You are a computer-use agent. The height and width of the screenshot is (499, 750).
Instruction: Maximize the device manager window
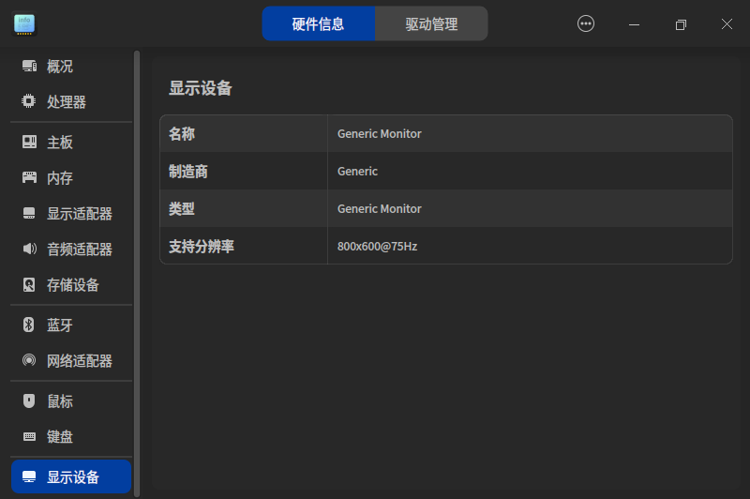click(681, 24)
